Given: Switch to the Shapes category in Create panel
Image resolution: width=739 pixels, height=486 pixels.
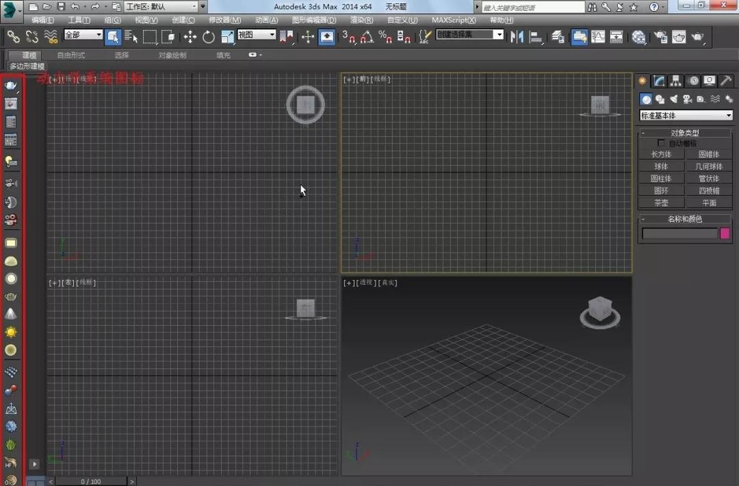Looking at the screenshot, I should tap(660, 99).
